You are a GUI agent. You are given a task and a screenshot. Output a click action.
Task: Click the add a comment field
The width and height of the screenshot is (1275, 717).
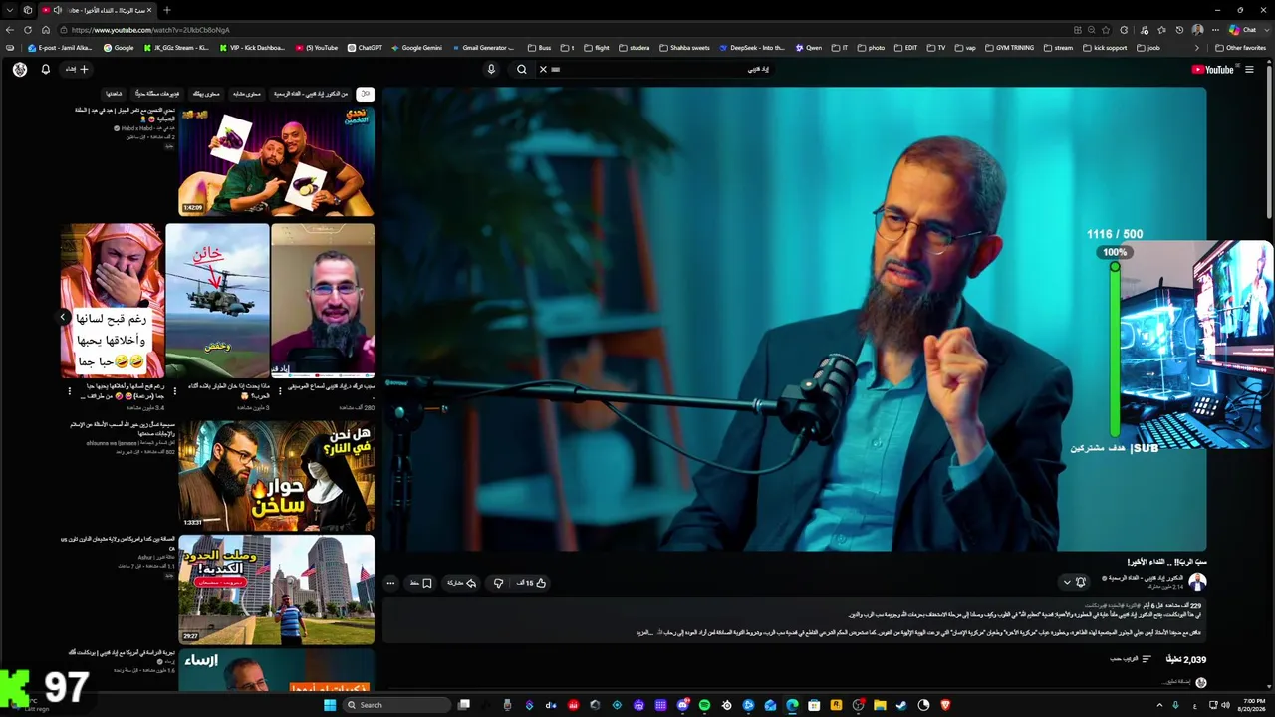(x=1175, y=682)
